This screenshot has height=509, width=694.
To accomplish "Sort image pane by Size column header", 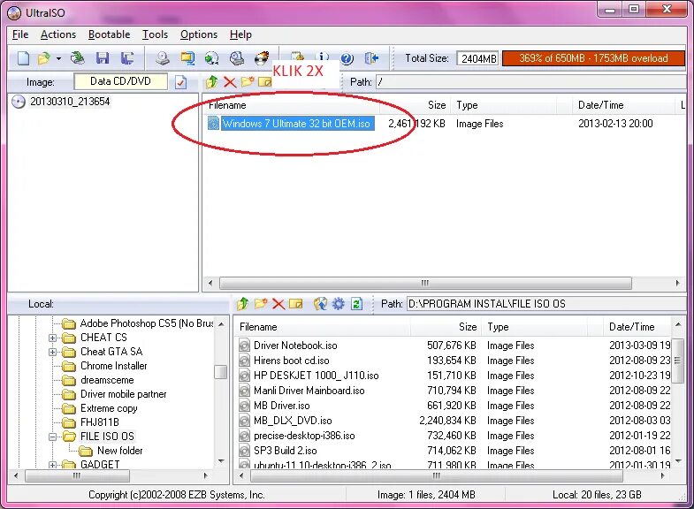I will [x=416, y=105].
